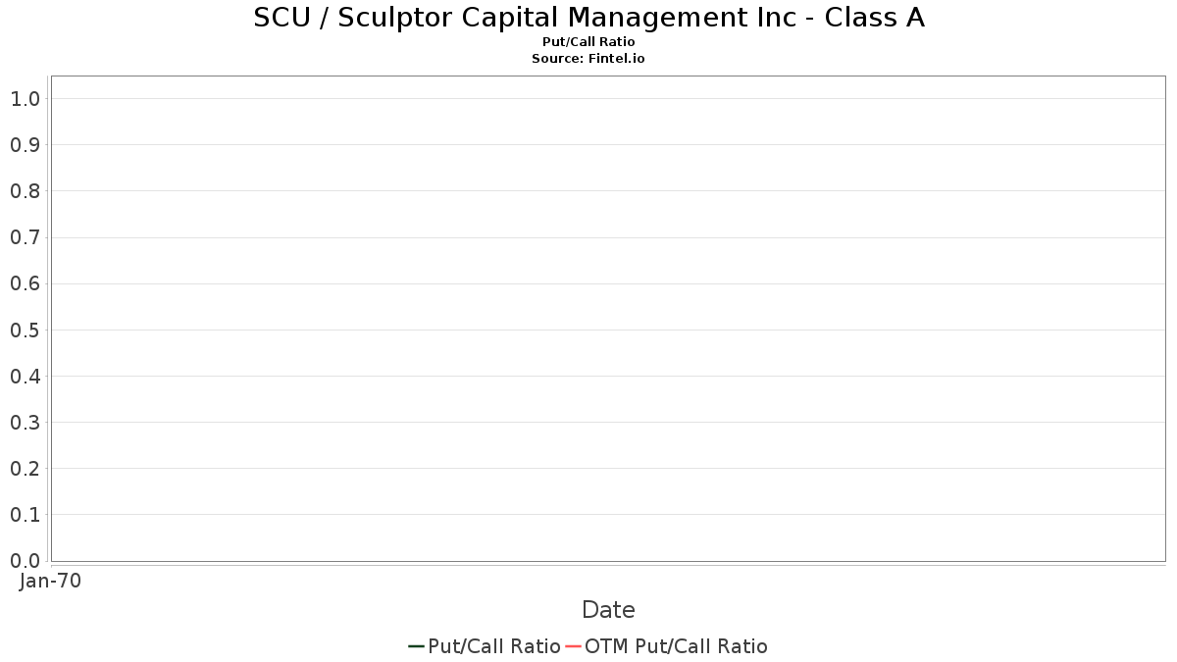Toggle the OTM Put/Call Ratio legend entry
The image size is (1177, 662).
(676, 646)
